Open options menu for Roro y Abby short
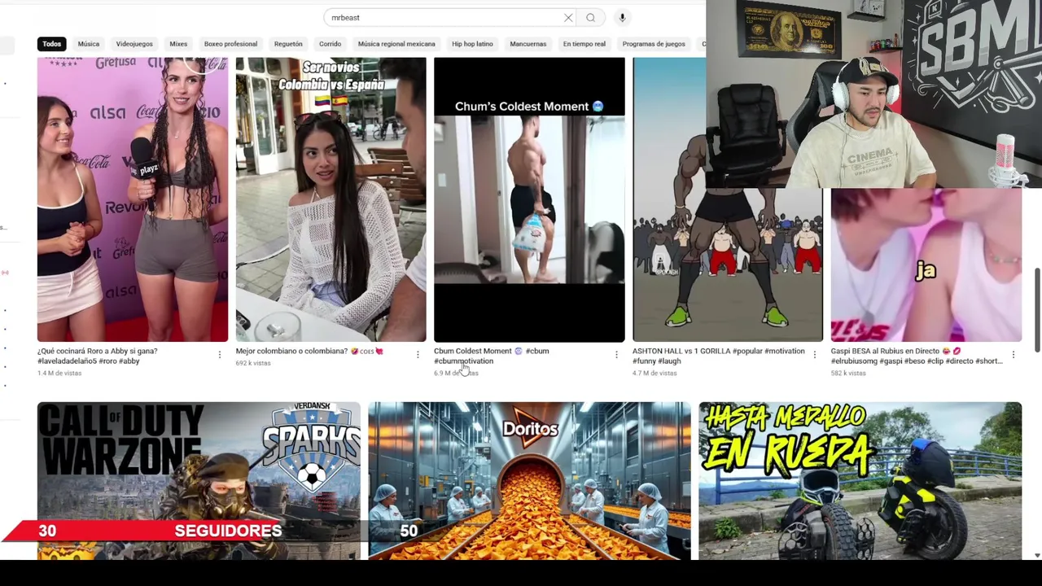The image size is (1042, 586). click(219, 355)
